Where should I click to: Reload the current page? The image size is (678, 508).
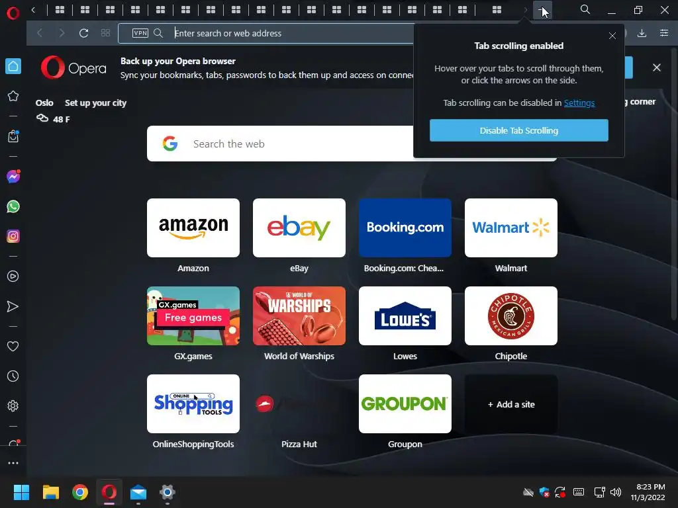point(84,33)
